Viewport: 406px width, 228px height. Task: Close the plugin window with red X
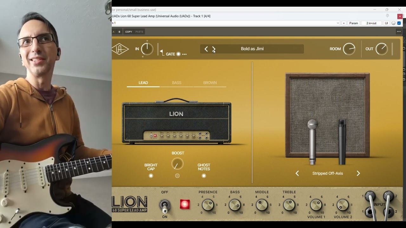click(x=400, y=16)
